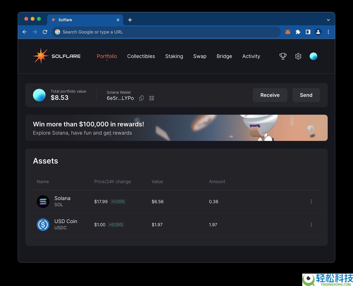Image resolution: width=353 pixels, height=286 pixels.
Task: Click the Solana value $6.56
Action: [x=157, y=202]
